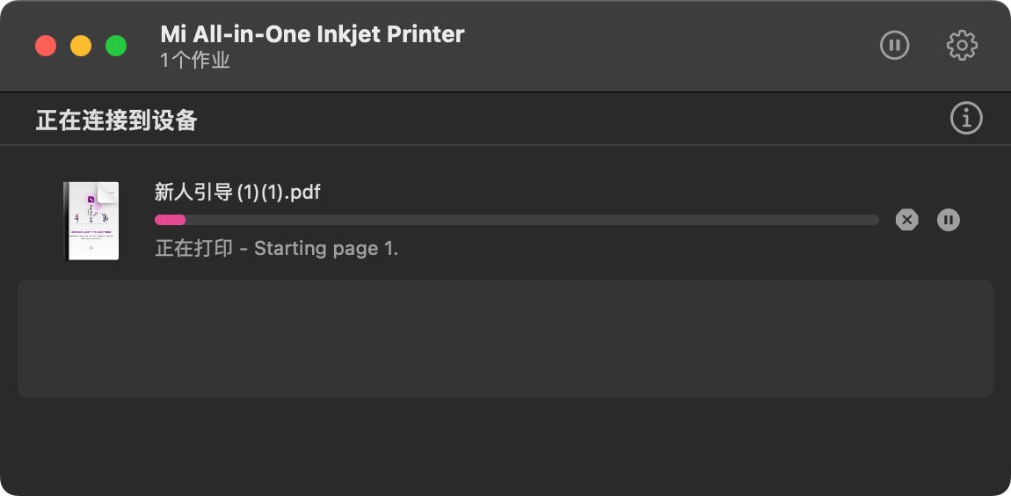This screenshot has width=1011, height=496.
Task: Click the 正在连接到设备 status message
Action: [x=116, y=120]
